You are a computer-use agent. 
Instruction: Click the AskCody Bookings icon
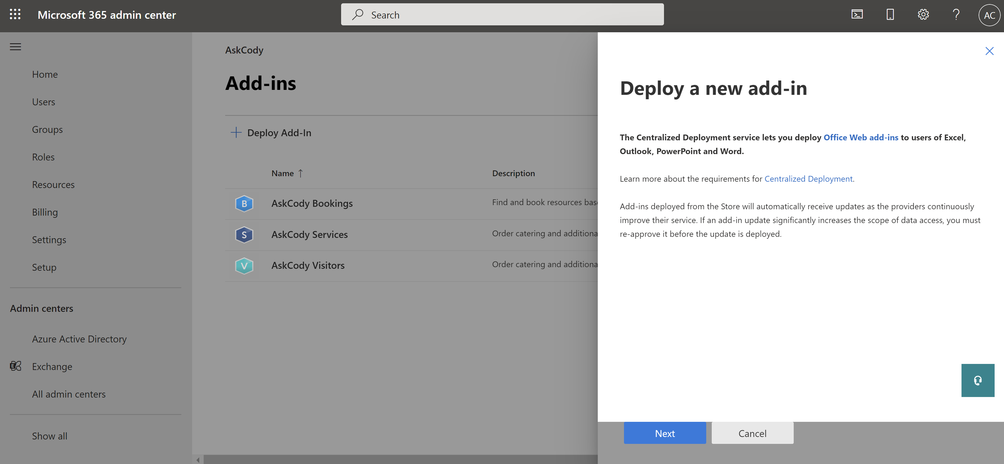245,203
